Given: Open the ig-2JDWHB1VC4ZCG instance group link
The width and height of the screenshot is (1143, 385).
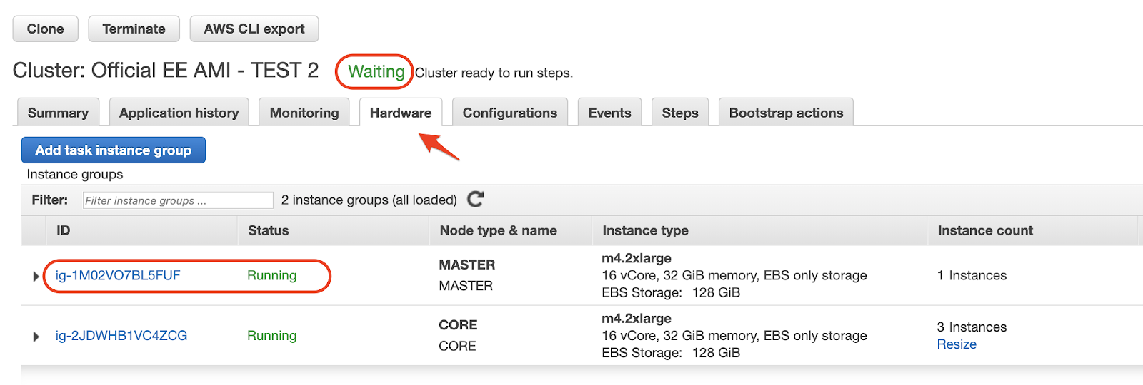Looking at the screenshot, I should (x=121, y=335).
